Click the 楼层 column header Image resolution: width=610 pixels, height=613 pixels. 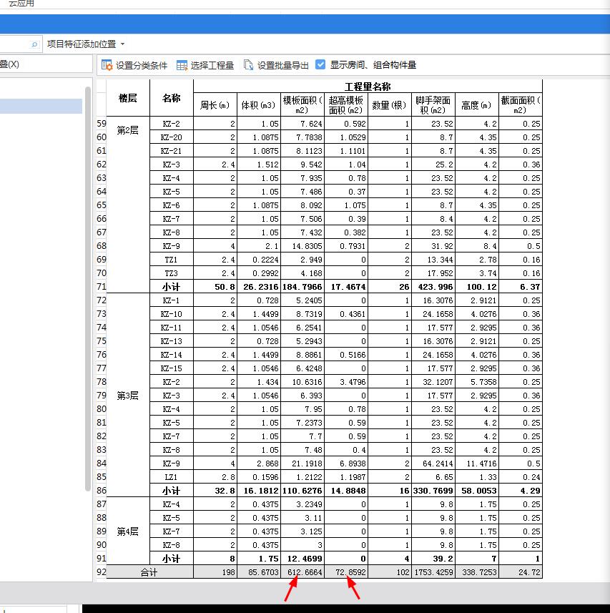pyautogui.click(x=128, y=98)
